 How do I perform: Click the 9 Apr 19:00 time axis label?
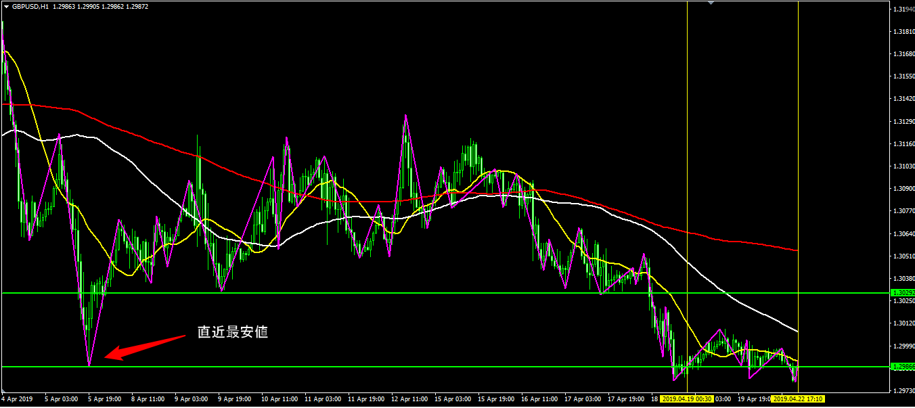235,399
